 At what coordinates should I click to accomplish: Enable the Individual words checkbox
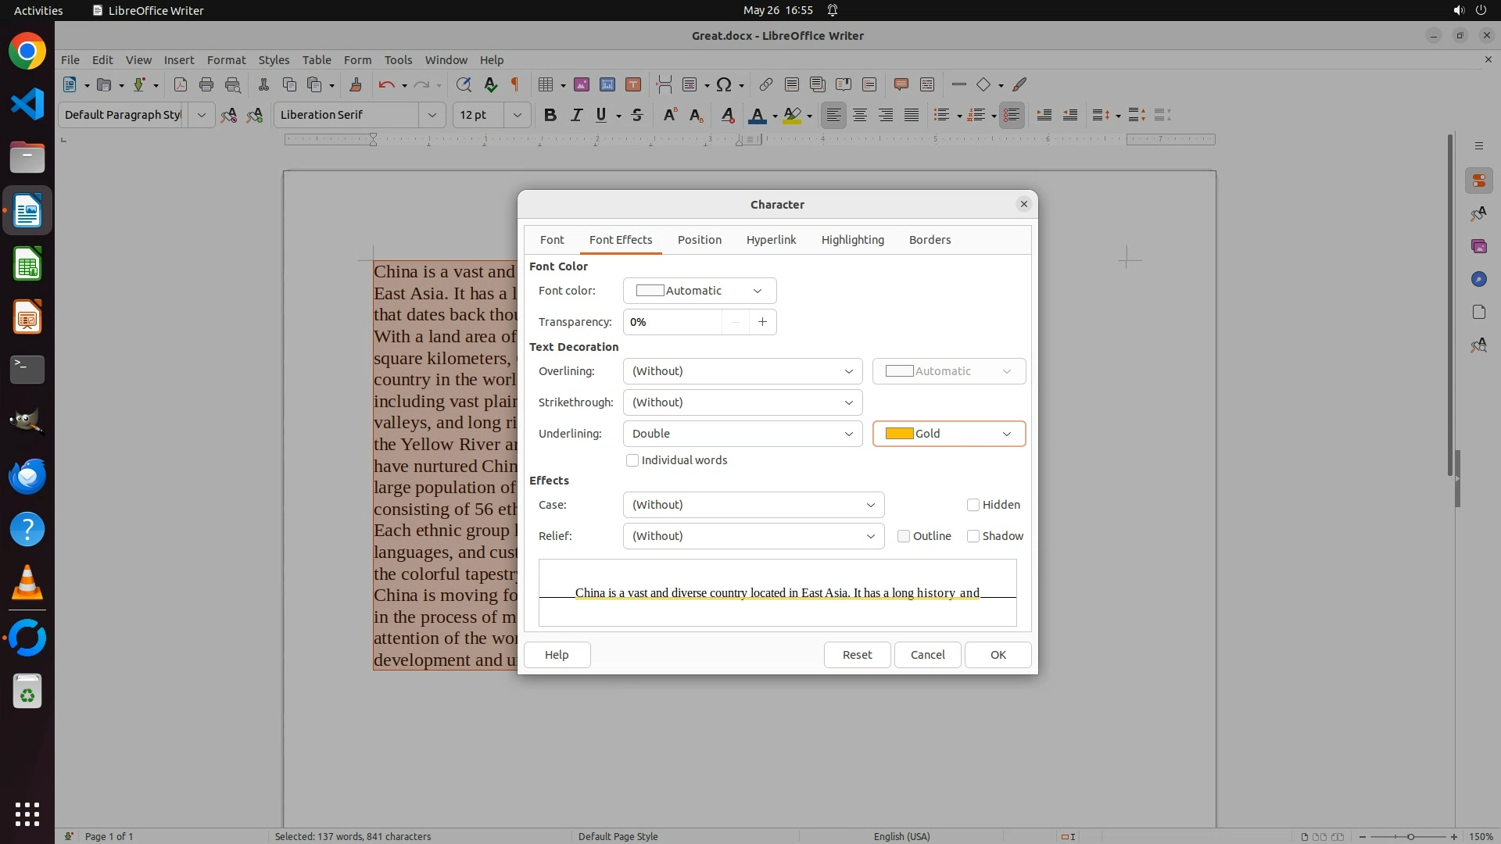click(x=632, y=460)
